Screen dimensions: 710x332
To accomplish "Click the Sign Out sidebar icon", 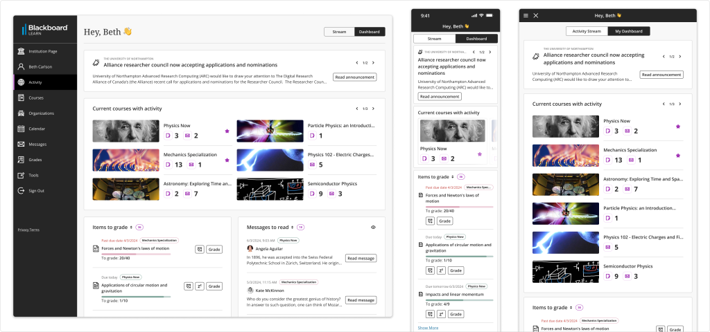I will tap(21, 191).
